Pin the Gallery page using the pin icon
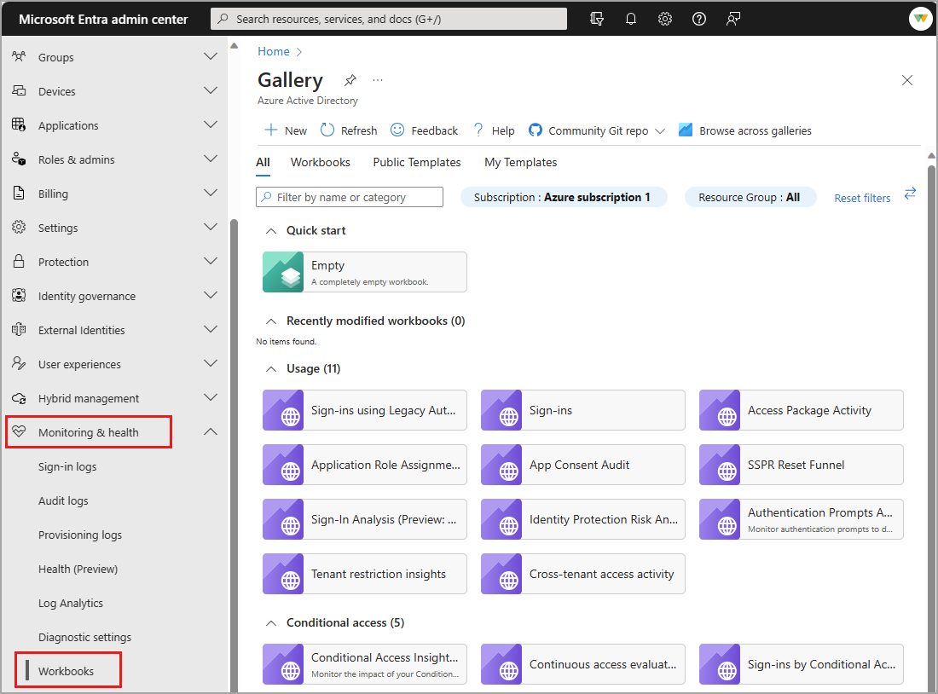The image size is (938, 694). [x=350, y=79]
